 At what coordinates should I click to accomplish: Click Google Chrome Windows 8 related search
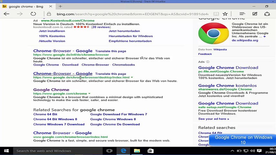pyautogui.click(x=113, y=119)
